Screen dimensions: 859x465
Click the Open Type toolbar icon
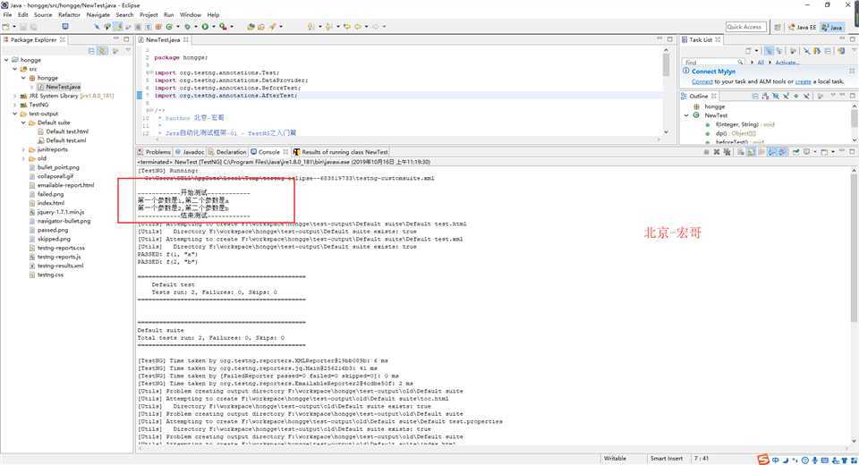coord(251,26)
